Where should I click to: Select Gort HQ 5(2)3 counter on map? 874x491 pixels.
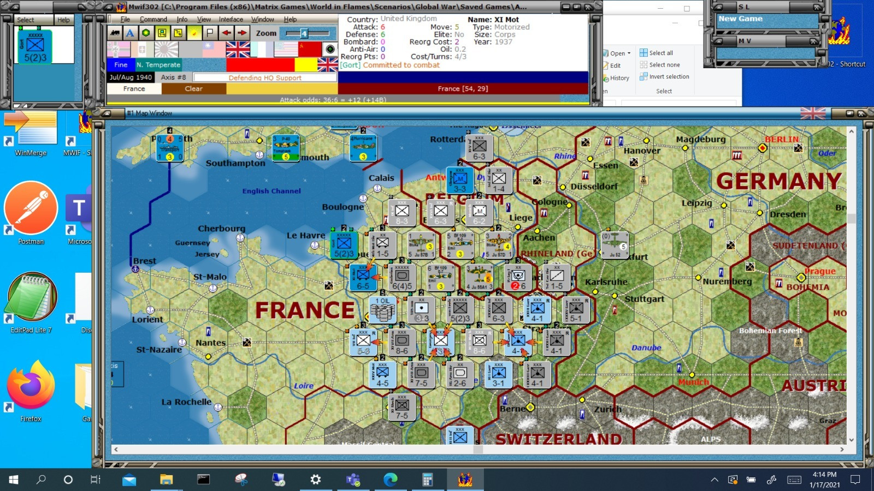tap(344, 245)
